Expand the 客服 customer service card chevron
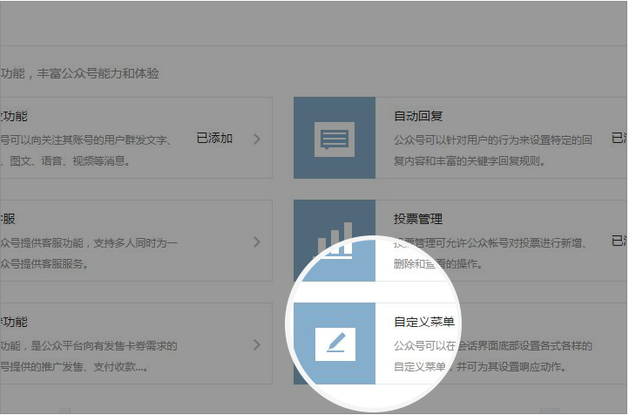The height and width of the screenshot is (415, 629). point(256,242)
